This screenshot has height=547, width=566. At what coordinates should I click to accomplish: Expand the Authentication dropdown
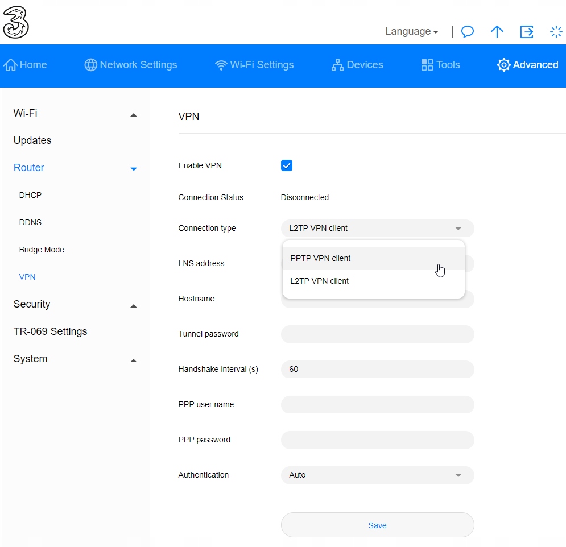(x=377, y=475)
